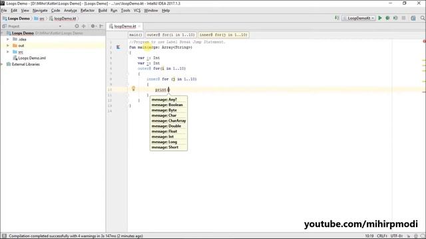This screenshot has height=239, width=426.
Task: Click the print call on line 10
Action: point(160,90)
